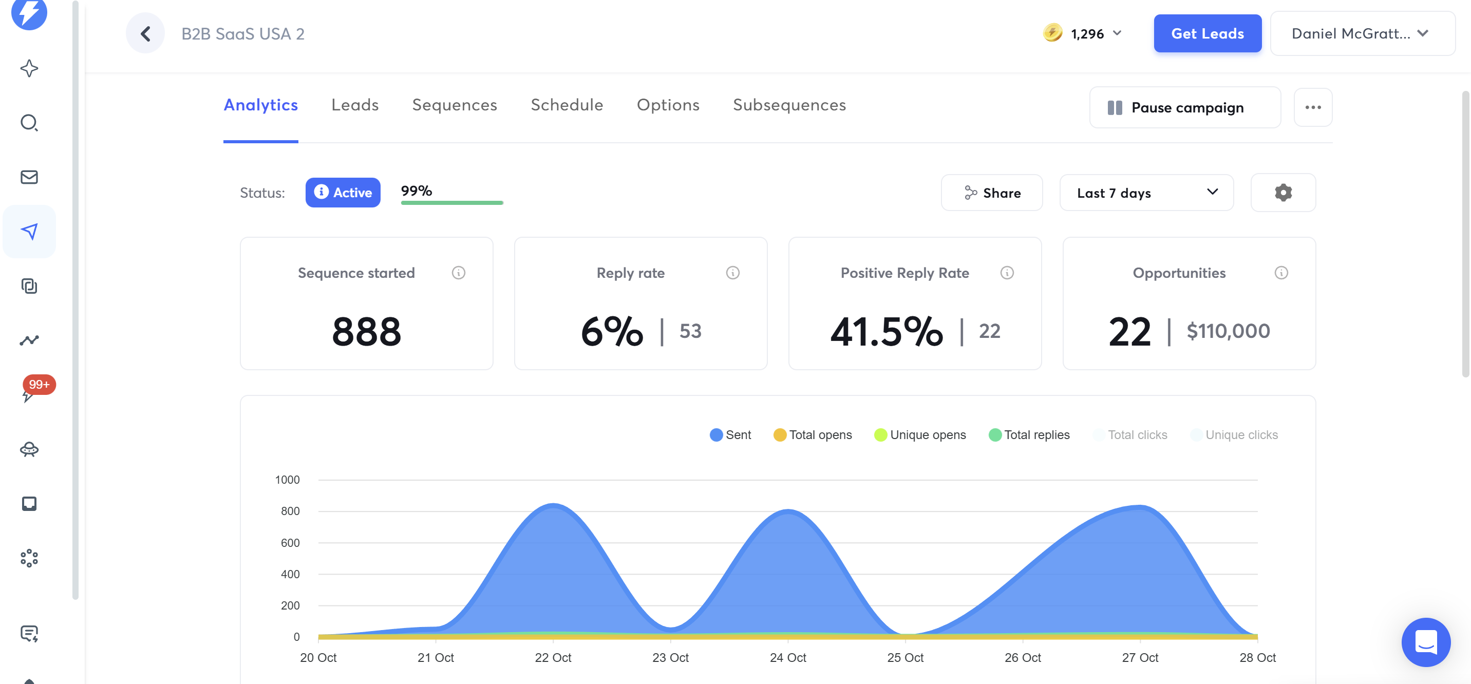Pause the campaign
This screenshot has height=684, width=1471.
[x=1184, y=107]
